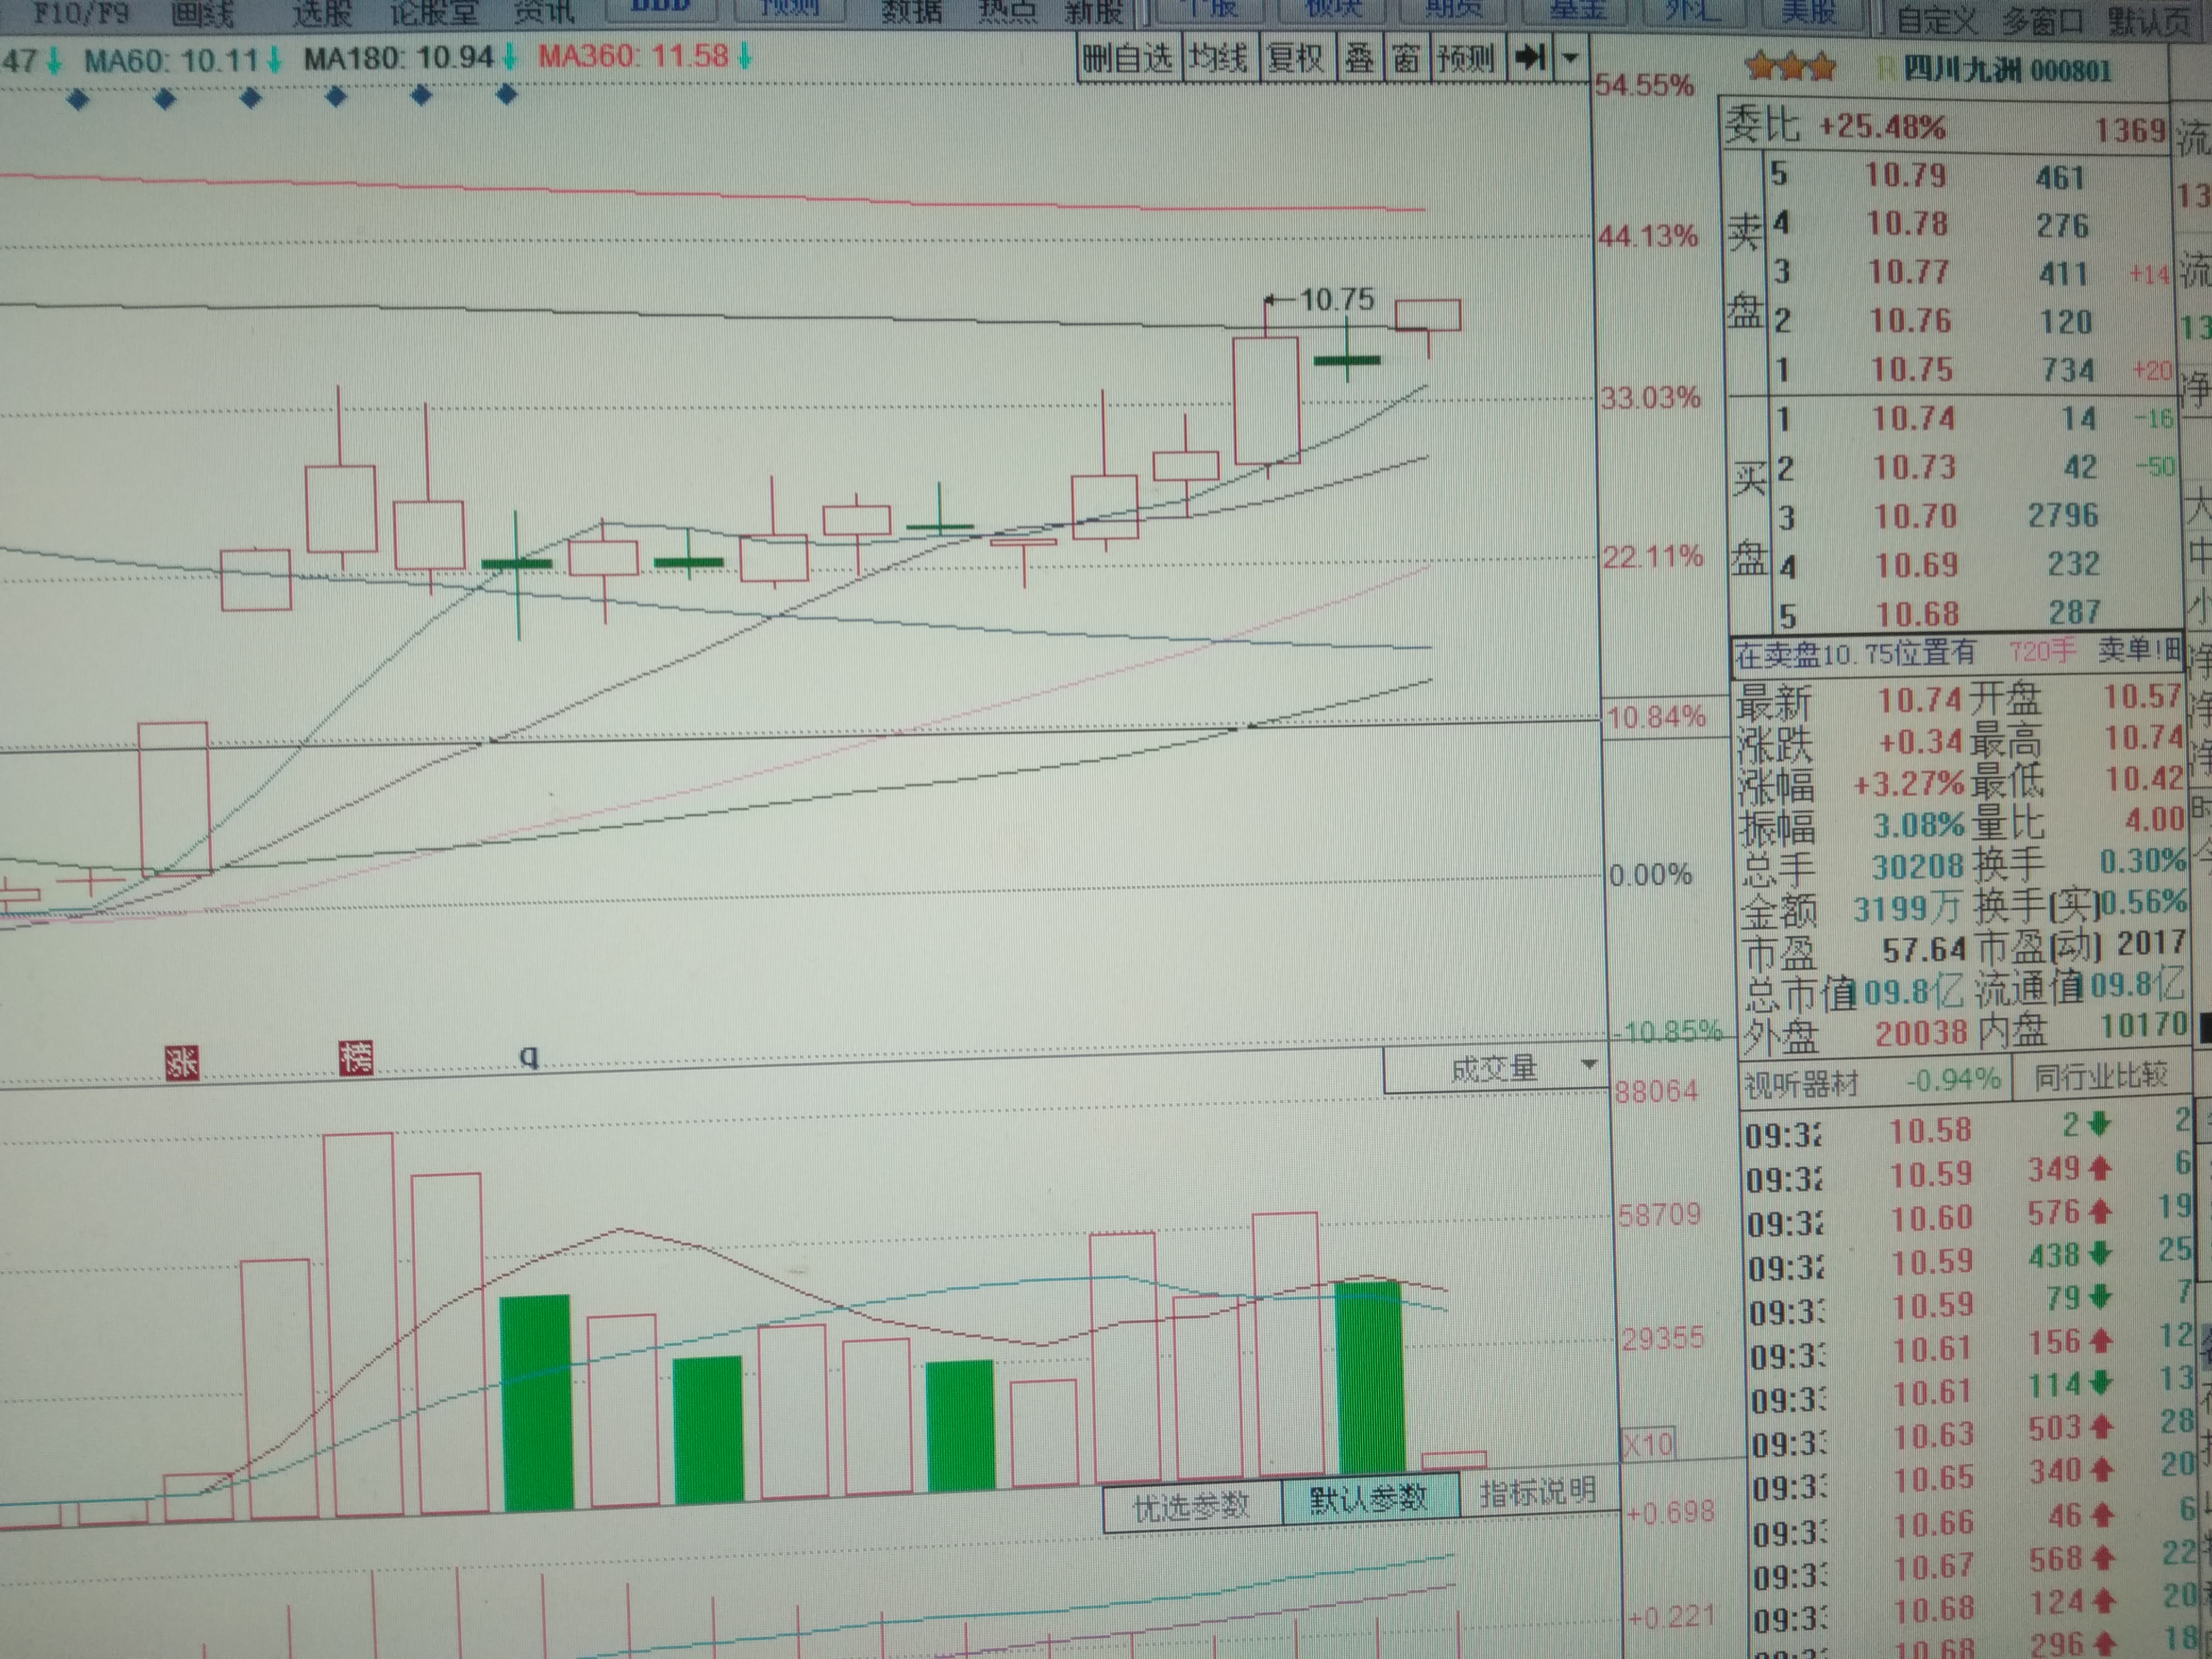Click the 预测 button in chart toolbar
Screen dimensions: 2212x1659
tap(1466, 59)
